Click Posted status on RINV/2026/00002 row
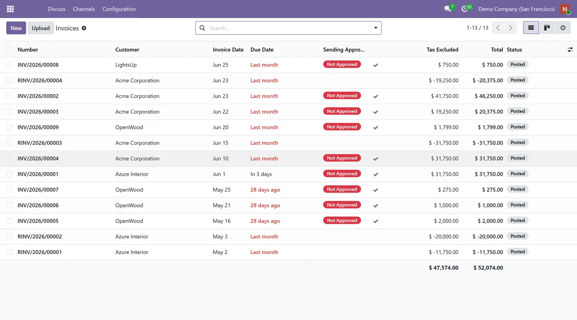 pos(518,236)
